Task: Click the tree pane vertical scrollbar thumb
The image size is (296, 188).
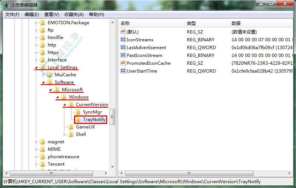Action: click(112, 117)
